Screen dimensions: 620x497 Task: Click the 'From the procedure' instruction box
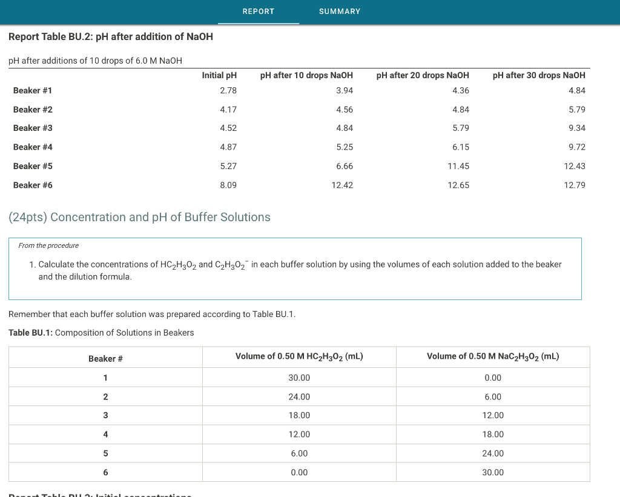(295, 269)
